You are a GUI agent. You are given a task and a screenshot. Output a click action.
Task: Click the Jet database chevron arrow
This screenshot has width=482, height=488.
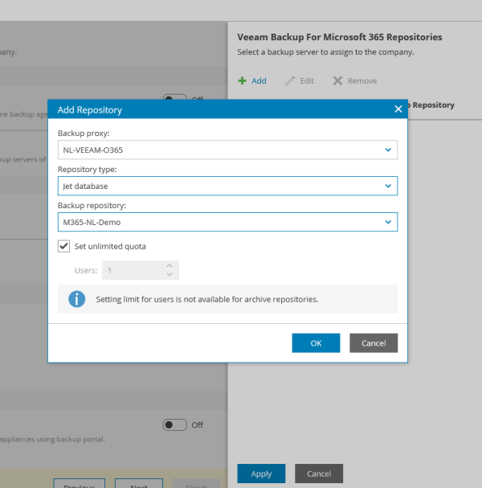[x=388, y=186]
